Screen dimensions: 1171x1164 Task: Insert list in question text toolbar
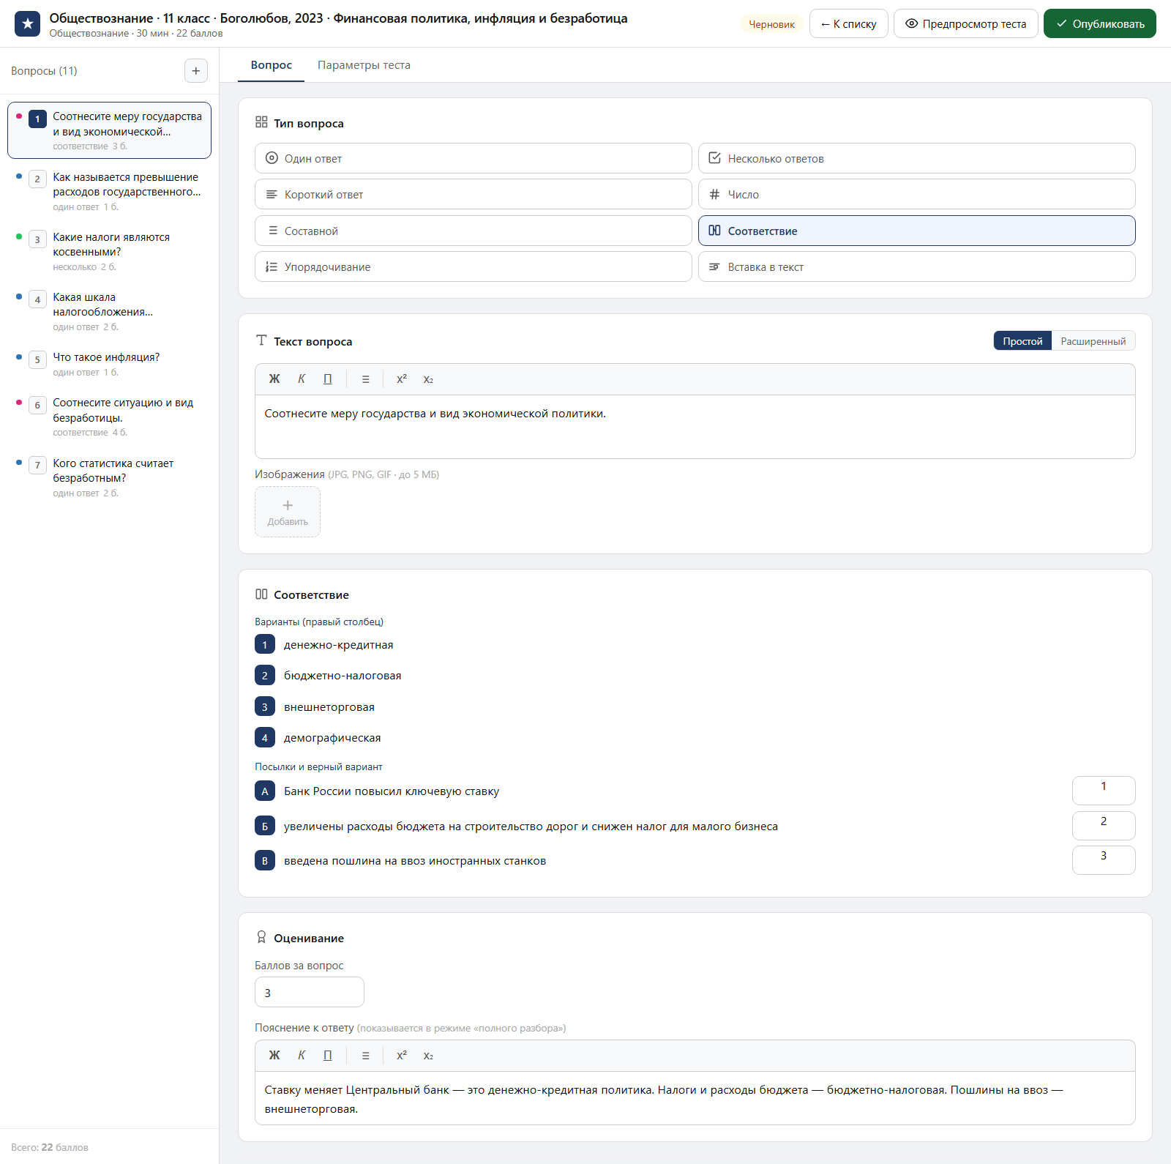click(366, 379)
